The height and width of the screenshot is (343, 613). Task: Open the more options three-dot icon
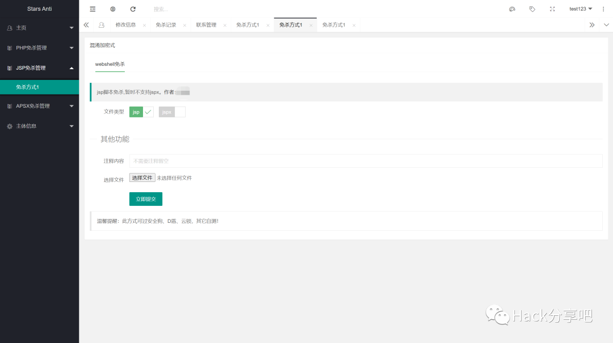pyautogui.click(x=603, y=9)
